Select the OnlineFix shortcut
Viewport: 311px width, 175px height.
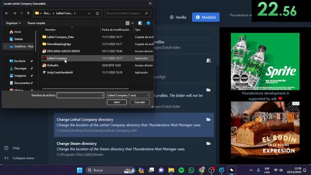pos(97,65)
